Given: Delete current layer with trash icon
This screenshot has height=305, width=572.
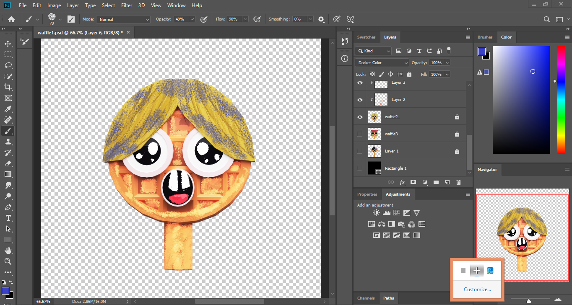Looking at the screenshot, I should point(458,182).
